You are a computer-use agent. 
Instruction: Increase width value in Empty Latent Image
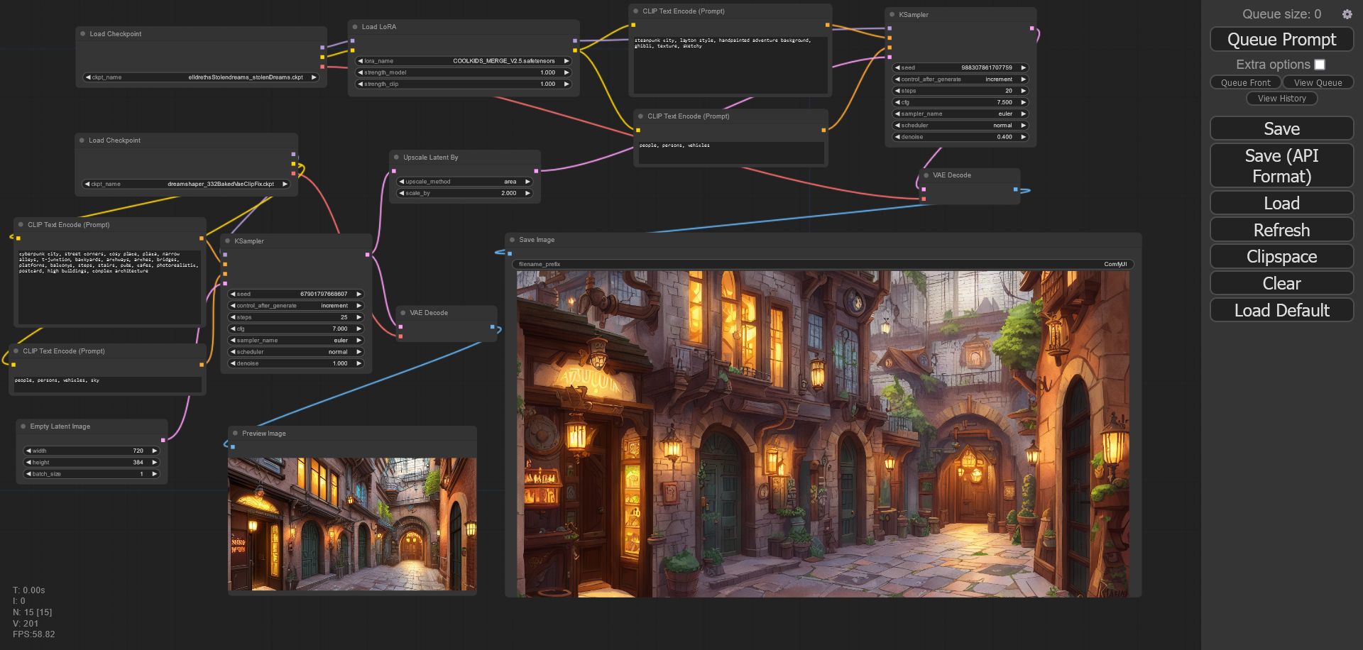point(154,451)
